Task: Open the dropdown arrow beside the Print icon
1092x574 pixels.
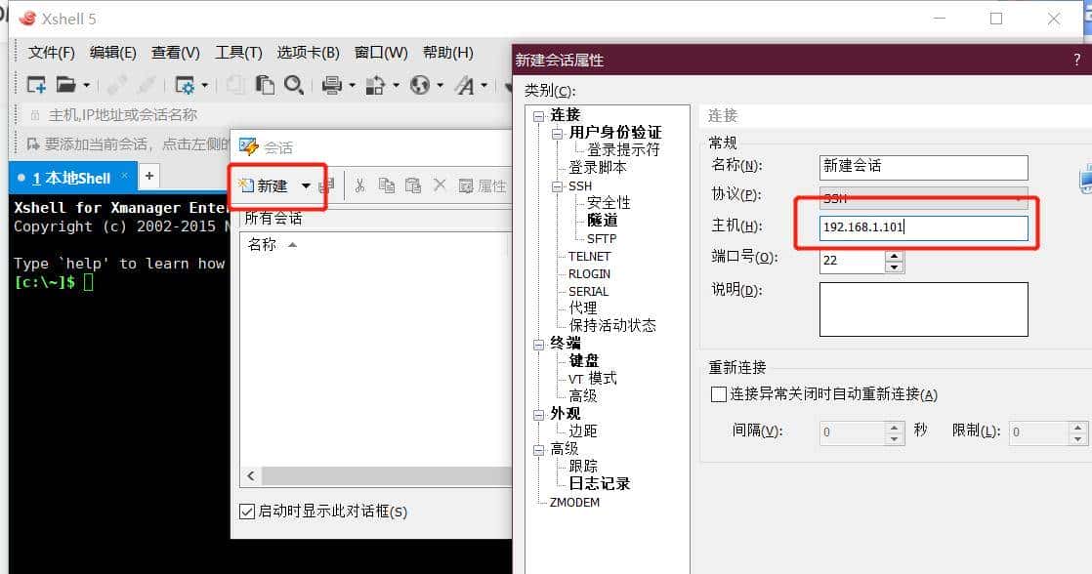Action: pyautogui.click(x=352, y=86)
